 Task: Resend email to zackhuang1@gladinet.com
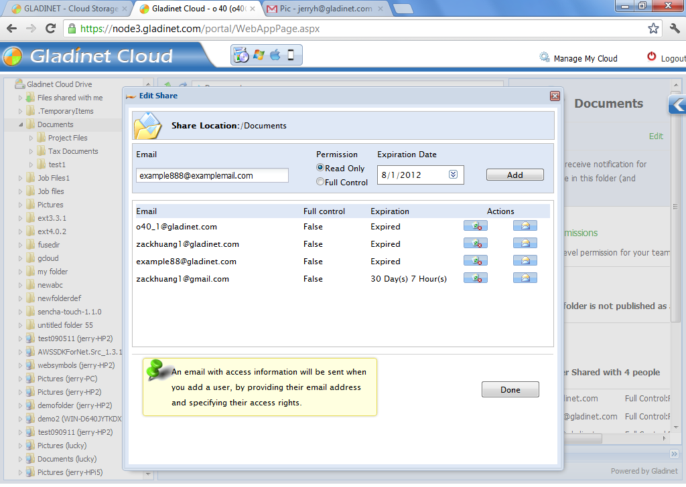click(x=525, y=243)
